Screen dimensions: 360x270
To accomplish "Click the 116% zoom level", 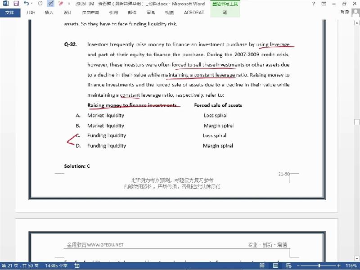I will click(x=351, y=266).
